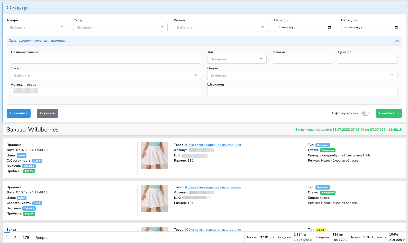Image resolution: width=408 pixels, height=243 pixels.
Task: Open first order's skirt product link
Action: pos(213,145)
